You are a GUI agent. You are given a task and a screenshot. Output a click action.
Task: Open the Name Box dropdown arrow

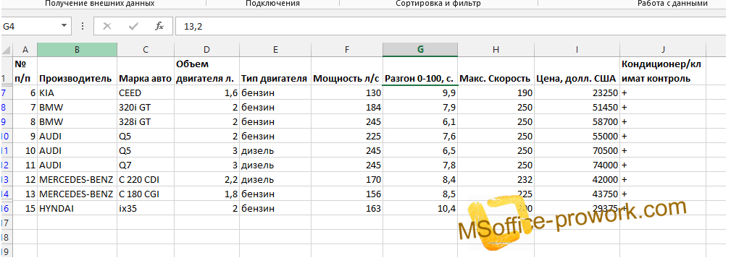pos(64,27)
